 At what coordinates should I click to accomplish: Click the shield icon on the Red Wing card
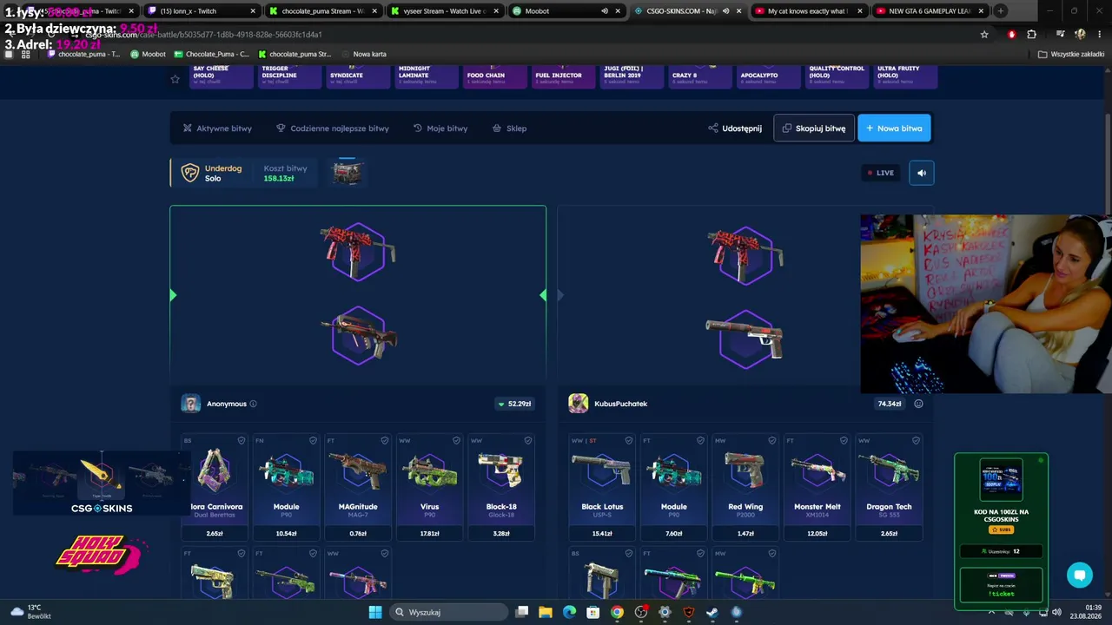pyautogui.click(x=771, y=441)
